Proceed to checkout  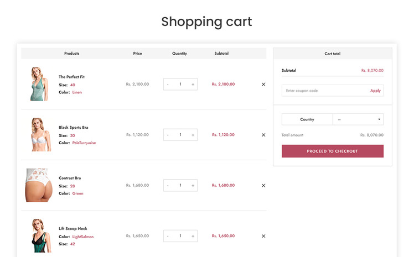(333, 151)
